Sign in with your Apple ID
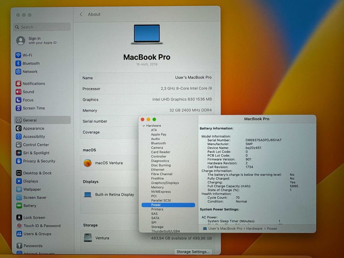The height and width of the screenshot is (258, 344). 42,41
